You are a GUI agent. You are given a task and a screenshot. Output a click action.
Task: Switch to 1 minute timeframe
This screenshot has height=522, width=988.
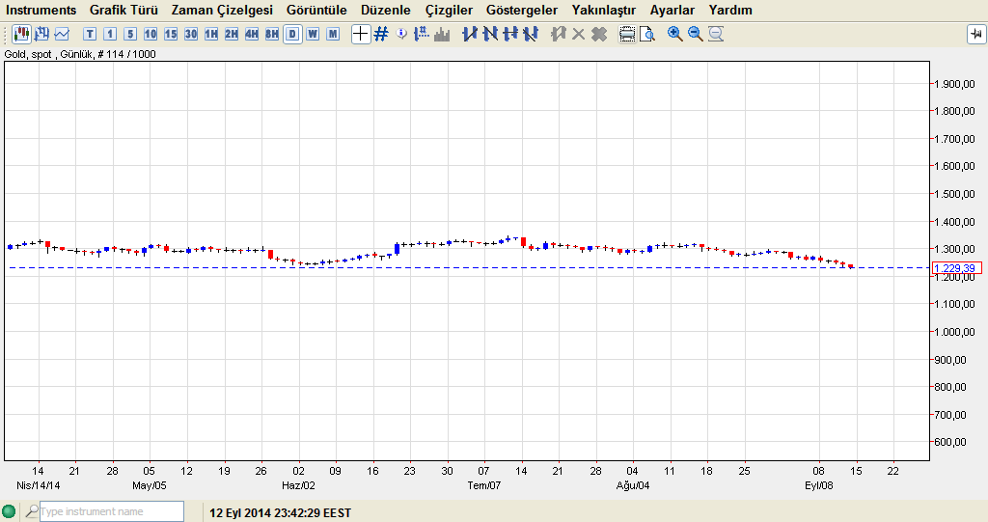click(x=110, y=34)
